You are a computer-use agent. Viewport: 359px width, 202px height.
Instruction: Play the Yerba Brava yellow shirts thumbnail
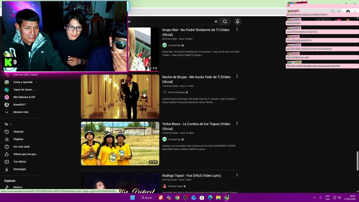120,143
